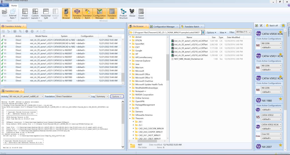Screen dimensions: 290x155
Task: Open the Creo 9.0 dropdown under NX 1980
Action: [271, 134]
